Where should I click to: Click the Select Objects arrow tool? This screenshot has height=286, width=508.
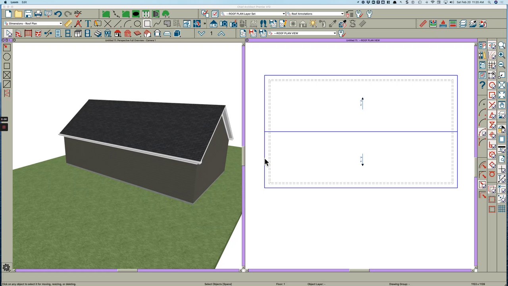pyautogui.click(x=9, y=33)
